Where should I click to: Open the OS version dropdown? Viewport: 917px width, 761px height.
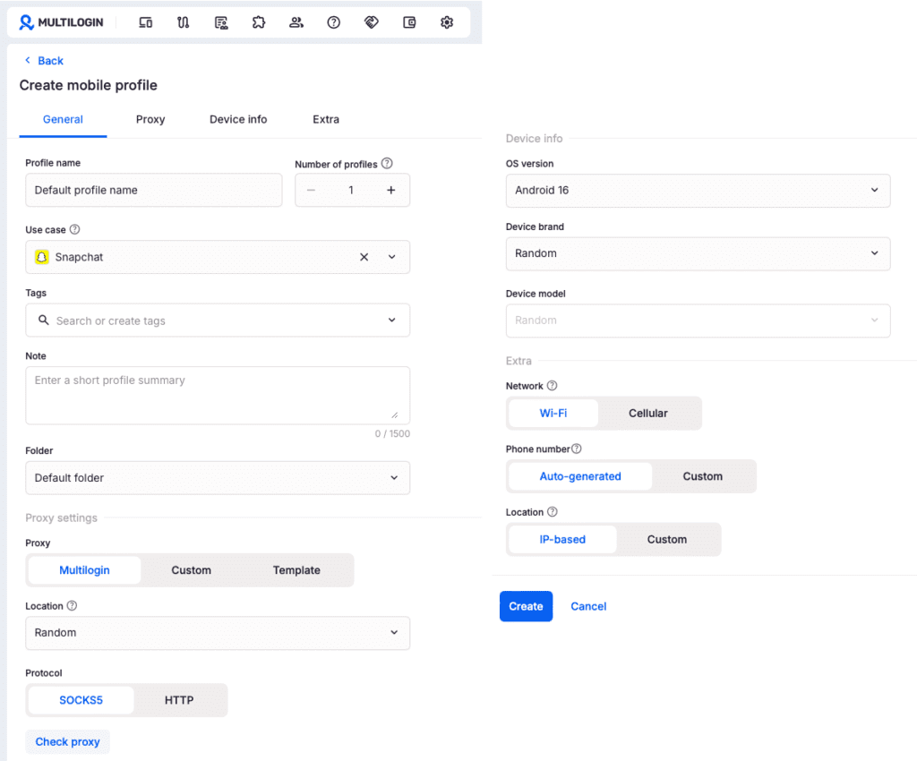698,191
